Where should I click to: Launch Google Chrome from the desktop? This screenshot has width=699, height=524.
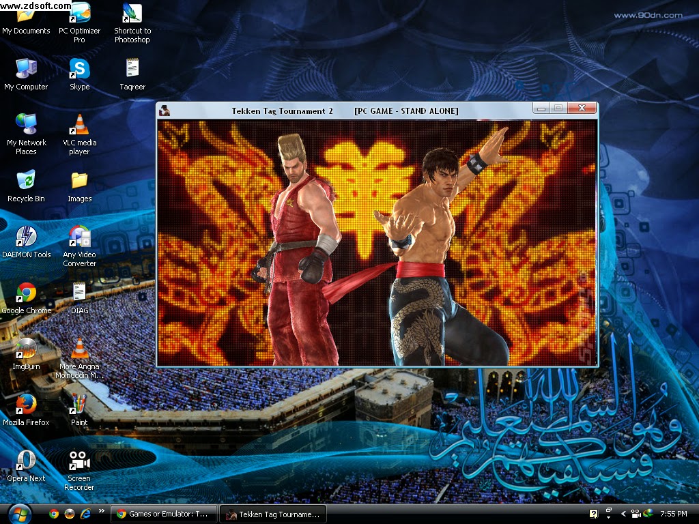click(x=27, y=297)
